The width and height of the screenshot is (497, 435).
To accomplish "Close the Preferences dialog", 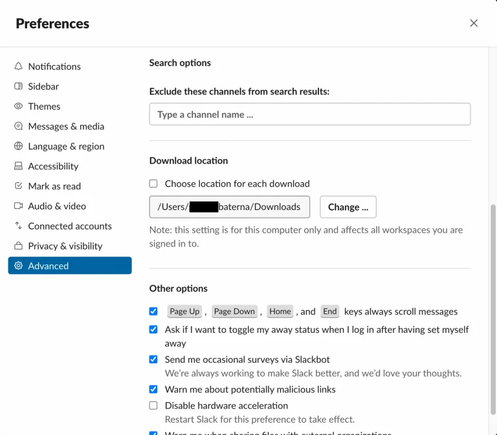I will click(474, 23).
